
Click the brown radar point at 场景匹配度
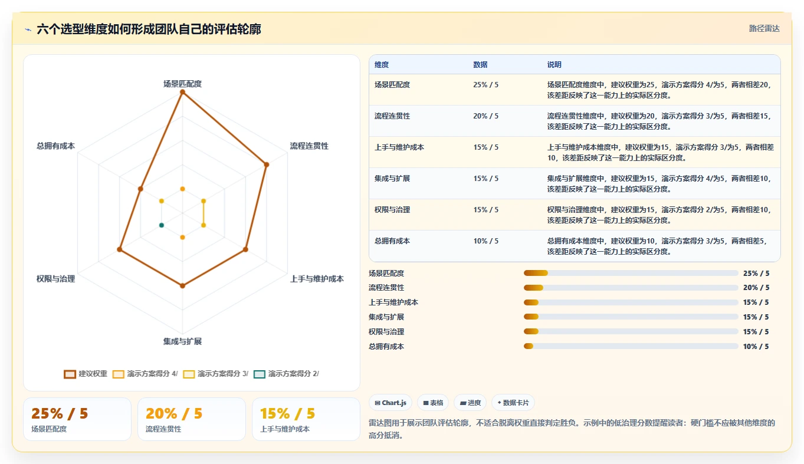click(x=182, y=92)
